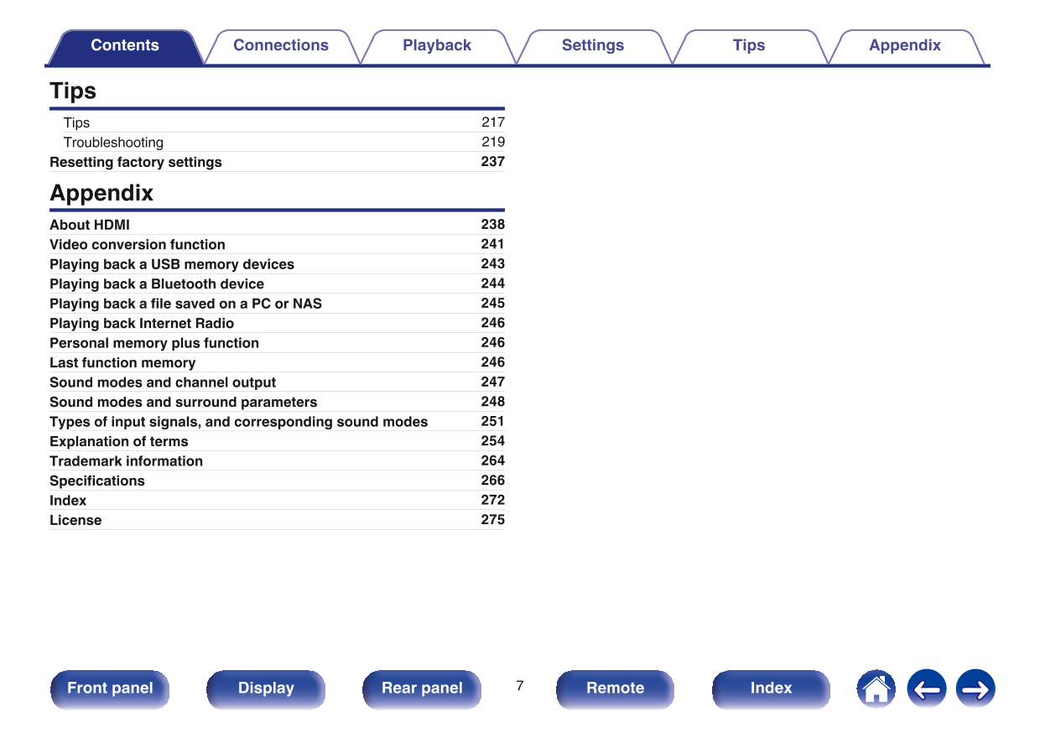The height and width of the screenshot is (733, 1040).
Task: Open the License entry
Action: coord(75,521)
